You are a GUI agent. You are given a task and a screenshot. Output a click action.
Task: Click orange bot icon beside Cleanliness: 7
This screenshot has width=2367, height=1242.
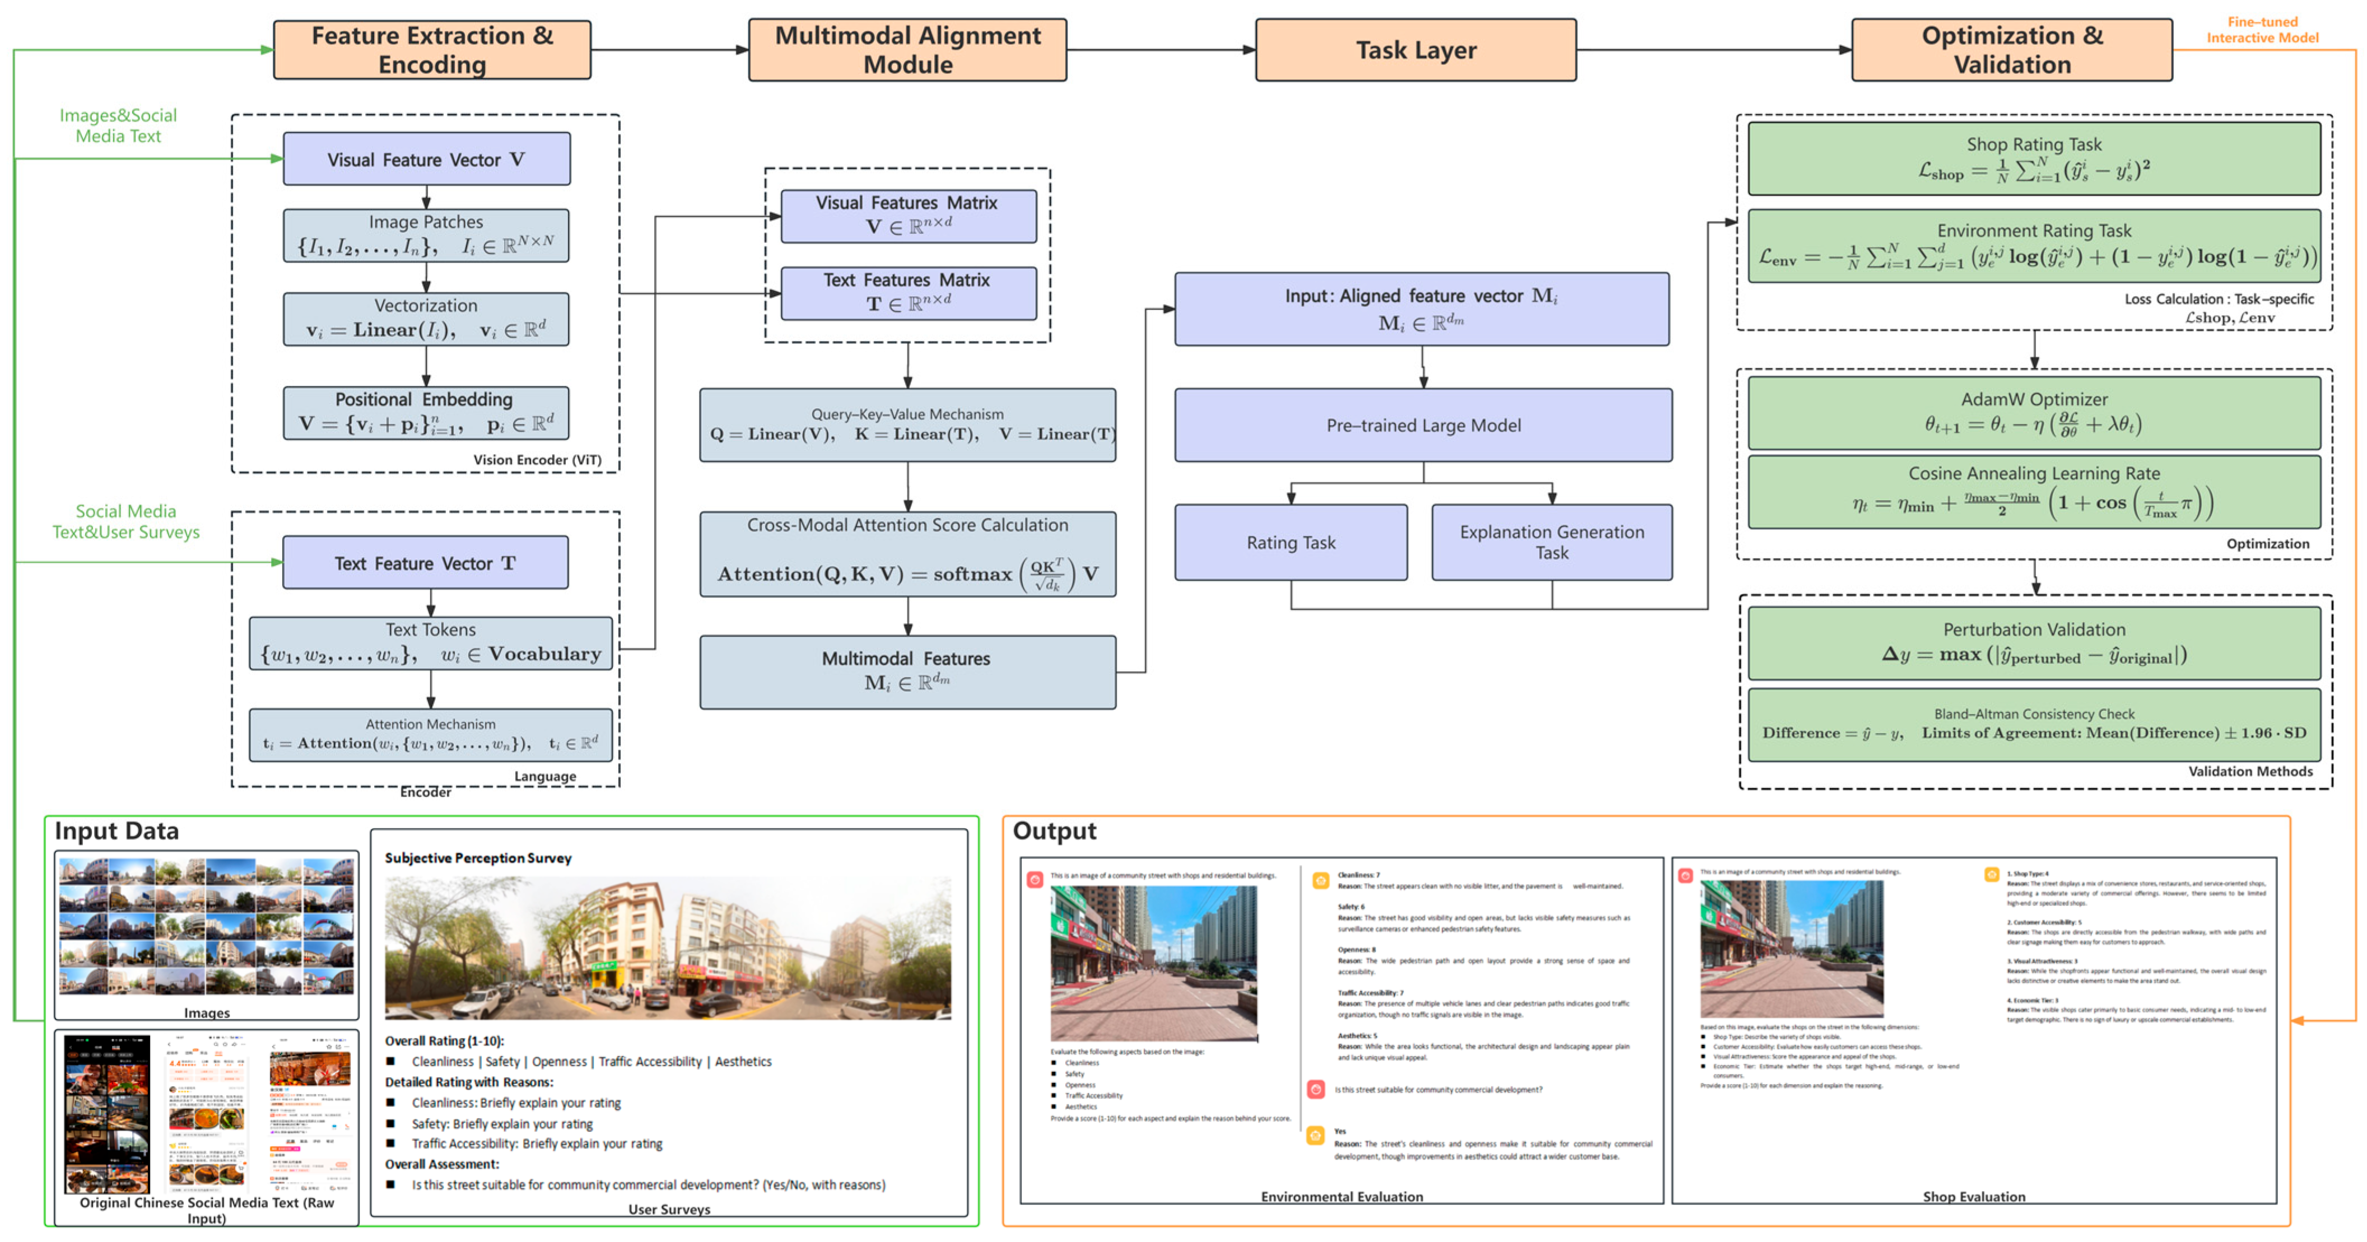click(1320, 880)
